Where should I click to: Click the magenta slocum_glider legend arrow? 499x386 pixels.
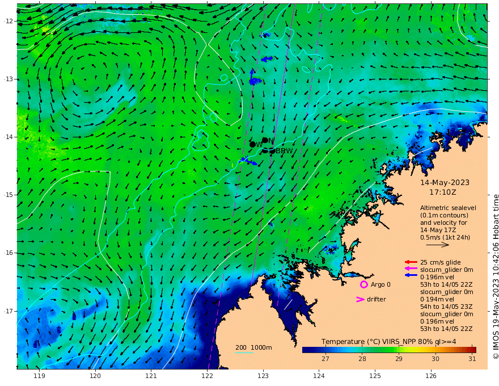pos(411,269)
